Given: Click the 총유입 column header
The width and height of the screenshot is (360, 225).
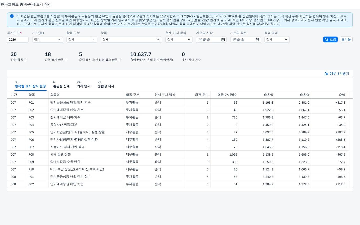Looking at the screenshot, I should click(257, 95).
